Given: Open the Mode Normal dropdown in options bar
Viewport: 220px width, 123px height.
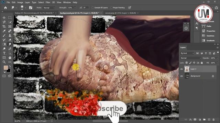Looking at the screenshot, I should [49, 8].
